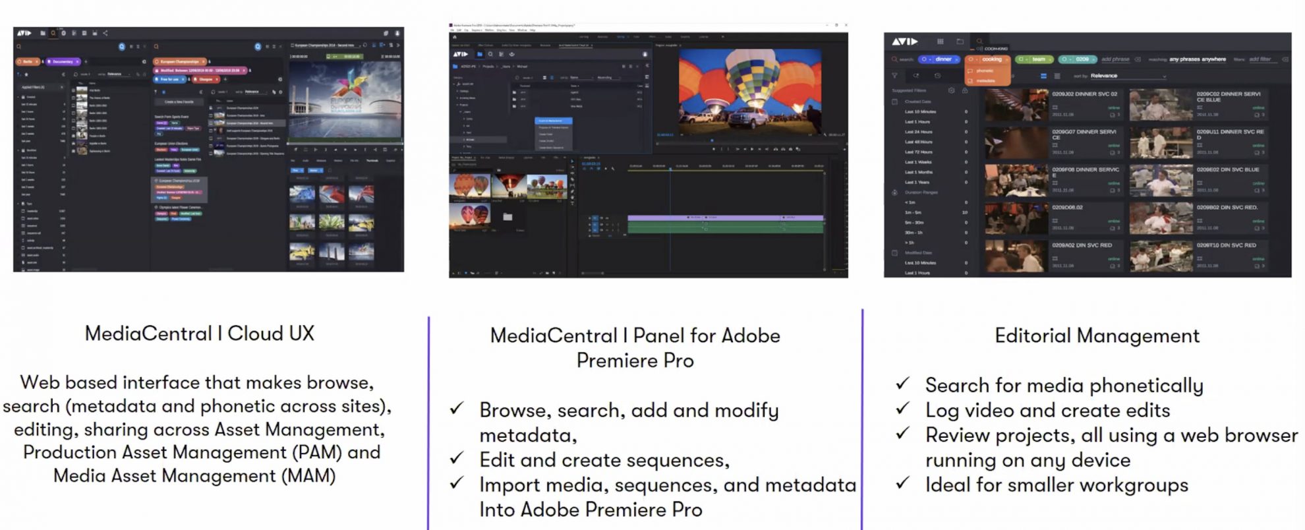The width and height of the screenshot is (1305, 530).
Task: Select the blue 'dinner' search pill
Action: (941, 59)
